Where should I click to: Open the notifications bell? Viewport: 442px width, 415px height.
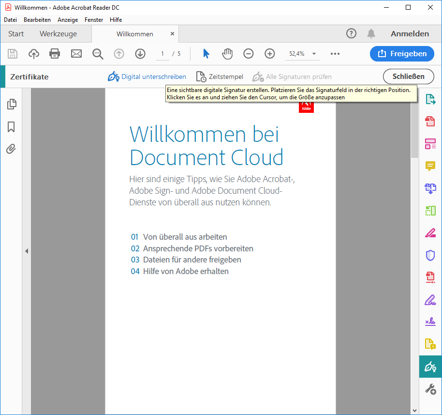(371, 33)
